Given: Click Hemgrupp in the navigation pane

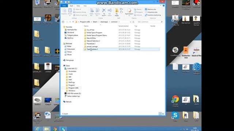Looking at the screenshot, I should point(69,60).
